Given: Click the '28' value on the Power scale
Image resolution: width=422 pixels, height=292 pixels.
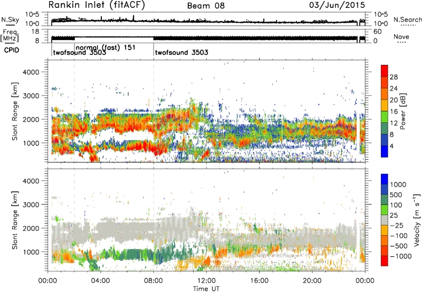Looking at the screenshot, I should pos(394,77).
